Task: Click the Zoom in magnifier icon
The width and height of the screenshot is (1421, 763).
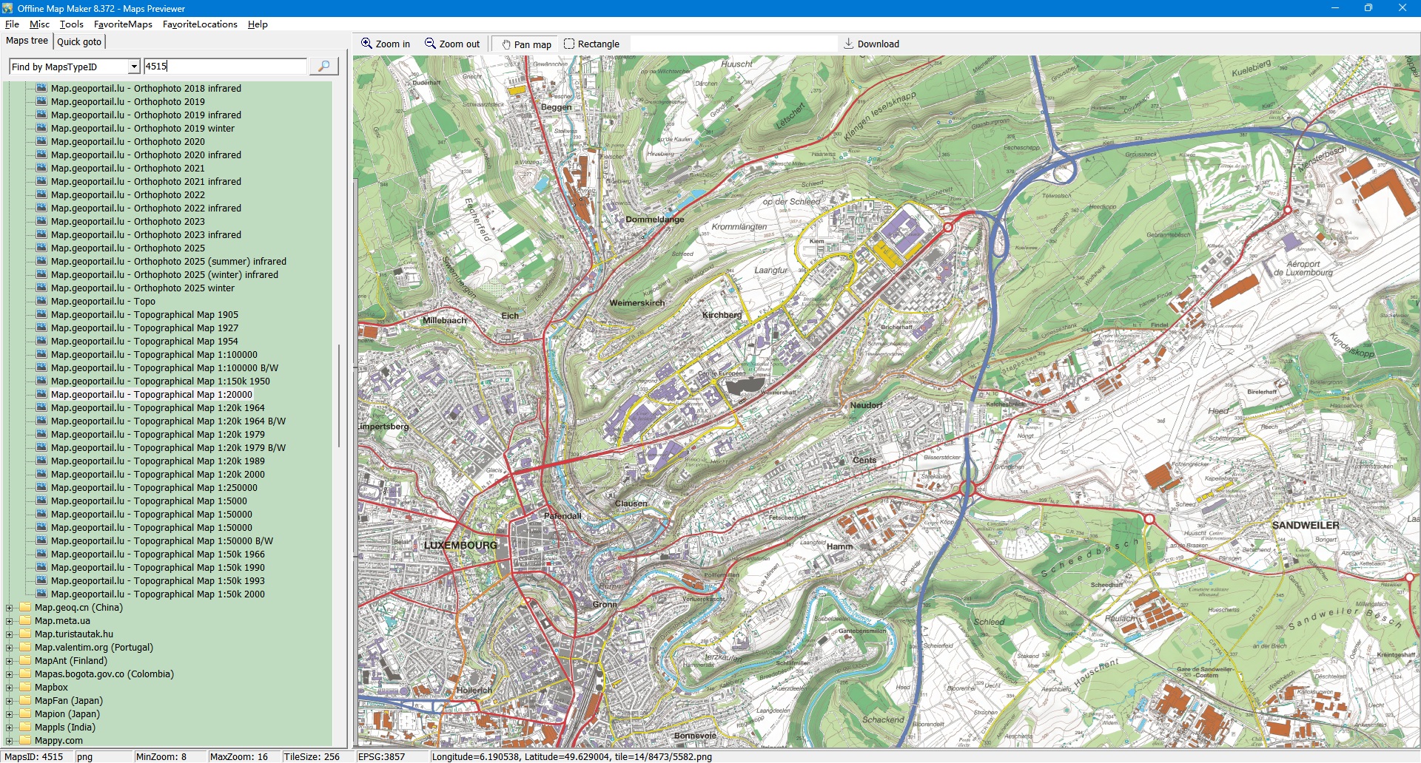Action: pyautogui.click(x=366, y=44)
